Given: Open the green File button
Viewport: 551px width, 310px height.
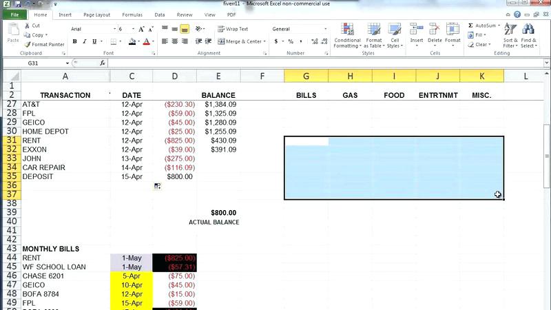Looking at the screenshot, I should 14,14.
